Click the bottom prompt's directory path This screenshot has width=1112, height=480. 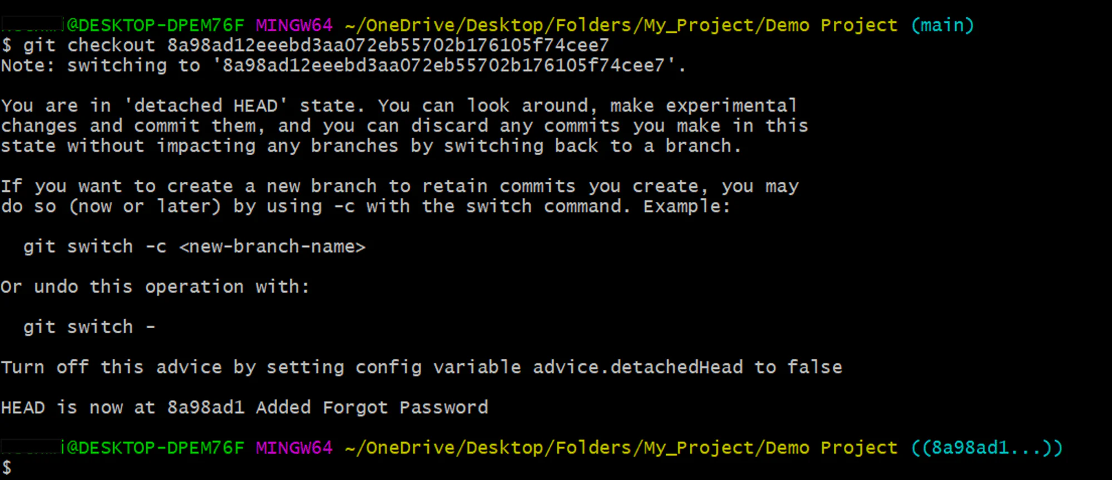point(621,448)
